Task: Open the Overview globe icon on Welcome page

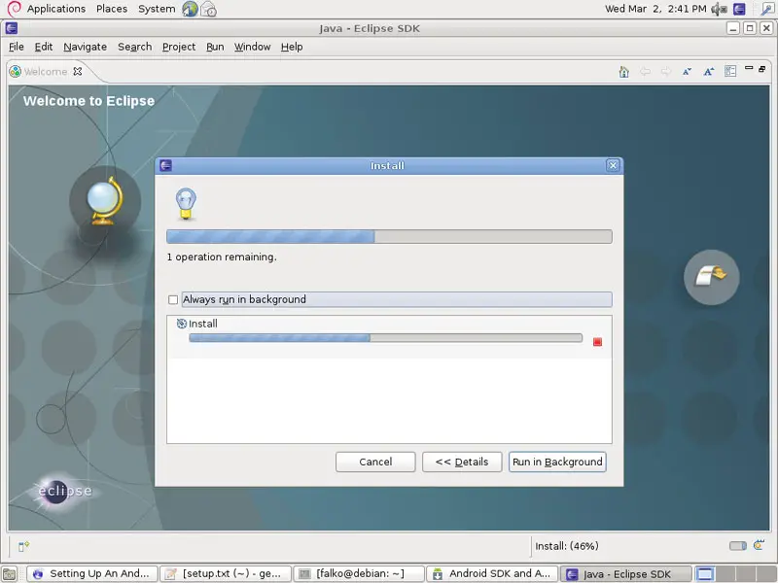Action: coord(105,201)
